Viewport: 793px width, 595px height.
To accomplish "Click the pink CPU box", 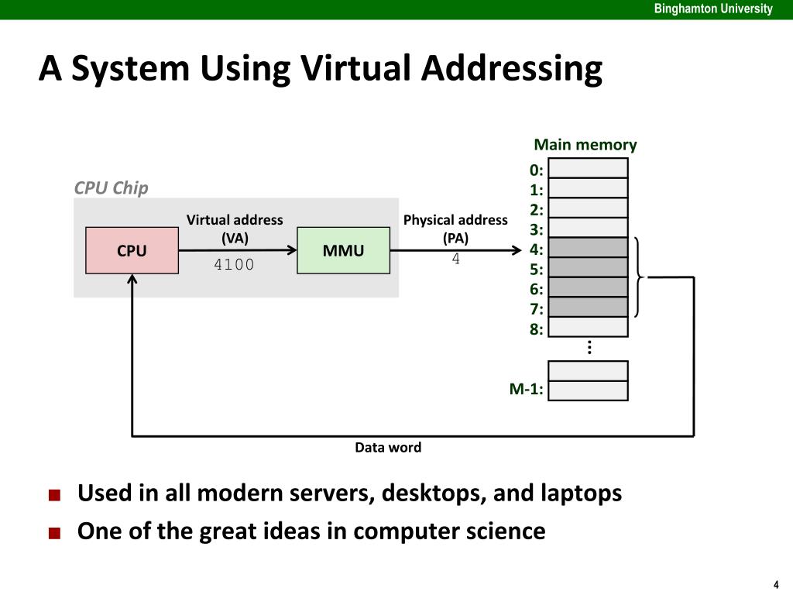I will [132, 250].
